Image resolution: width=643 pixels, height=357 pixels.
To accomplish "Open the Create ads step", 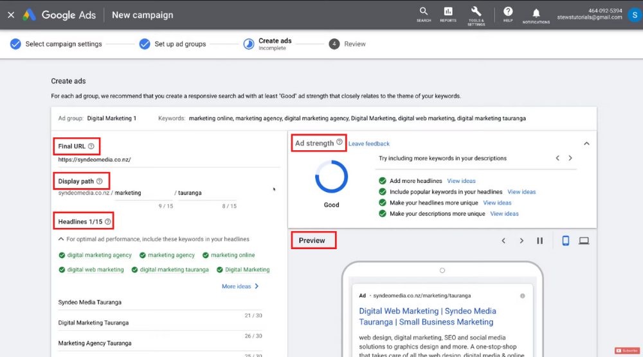I will click(267, 44).
